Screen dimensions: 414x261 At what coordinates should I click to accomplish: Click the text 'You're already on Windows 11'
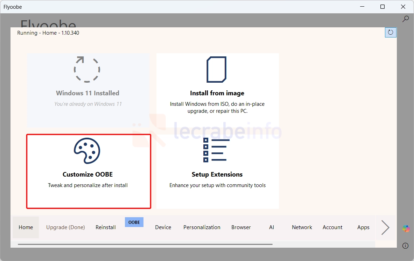(x=88, y=104)
